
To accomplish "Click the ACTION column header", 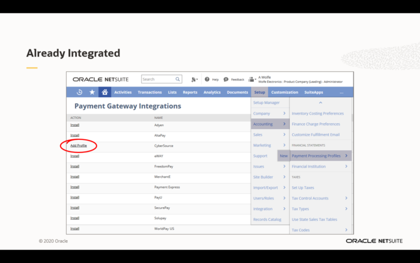I will [76, 118].
